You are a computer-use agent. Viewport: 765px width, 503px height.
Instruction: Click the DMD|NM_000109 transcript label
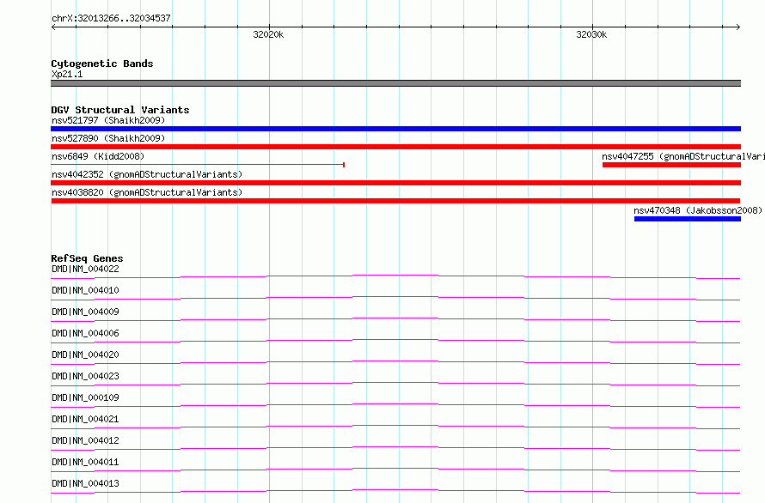tap(85, 397)
